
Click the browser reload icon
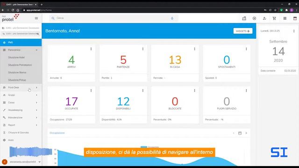pos(13,10)
